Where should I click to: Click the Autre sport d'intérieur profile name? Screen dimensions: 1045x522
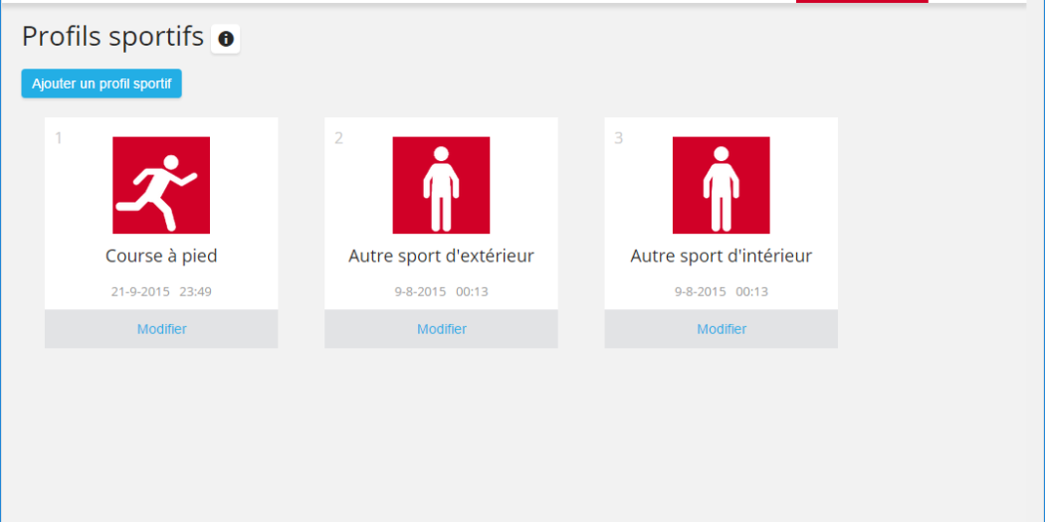point(721,256)
